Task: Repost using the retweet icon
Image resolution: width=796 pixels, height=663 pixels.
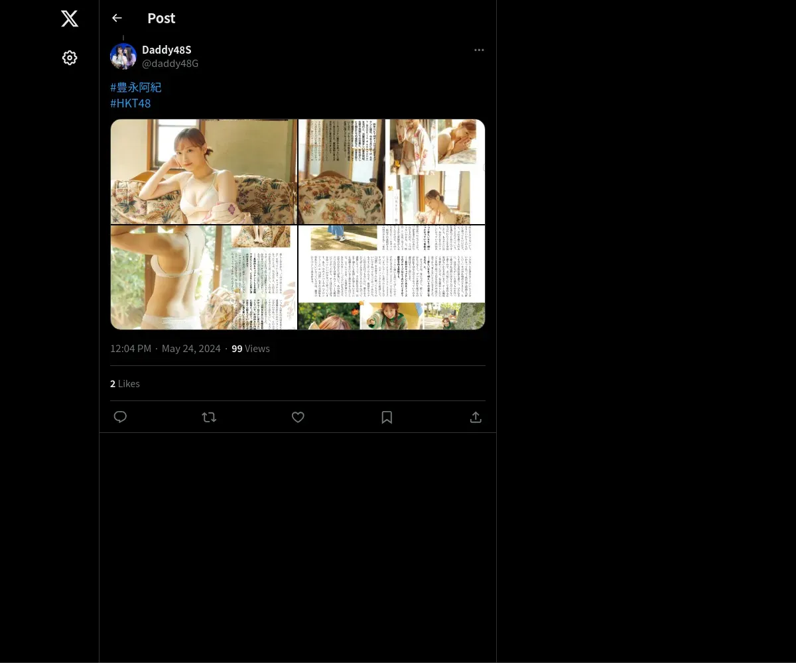Action: 209,417
